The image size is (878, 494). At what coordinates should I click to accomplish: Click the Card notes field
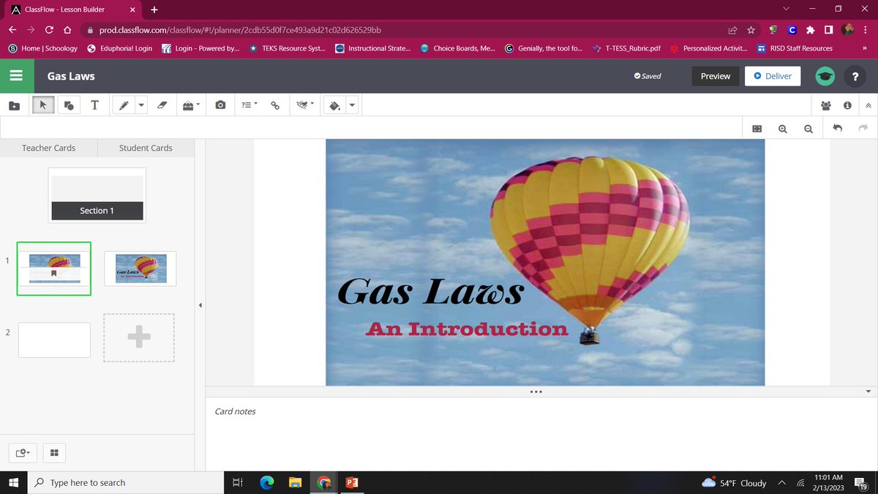tap(541, 434)
